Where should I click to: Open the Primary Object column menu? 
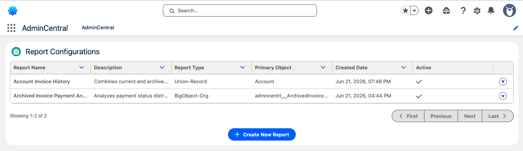click(x=323, y=67)
